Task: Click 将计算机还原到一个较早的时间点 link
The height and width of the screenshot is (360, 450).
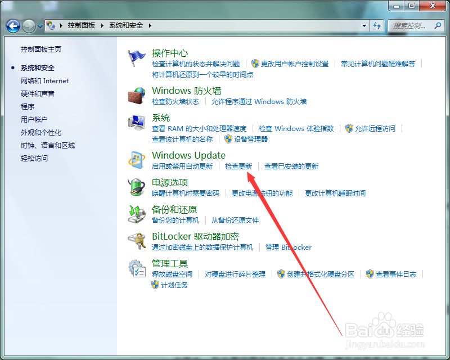Action: (202, 75)
